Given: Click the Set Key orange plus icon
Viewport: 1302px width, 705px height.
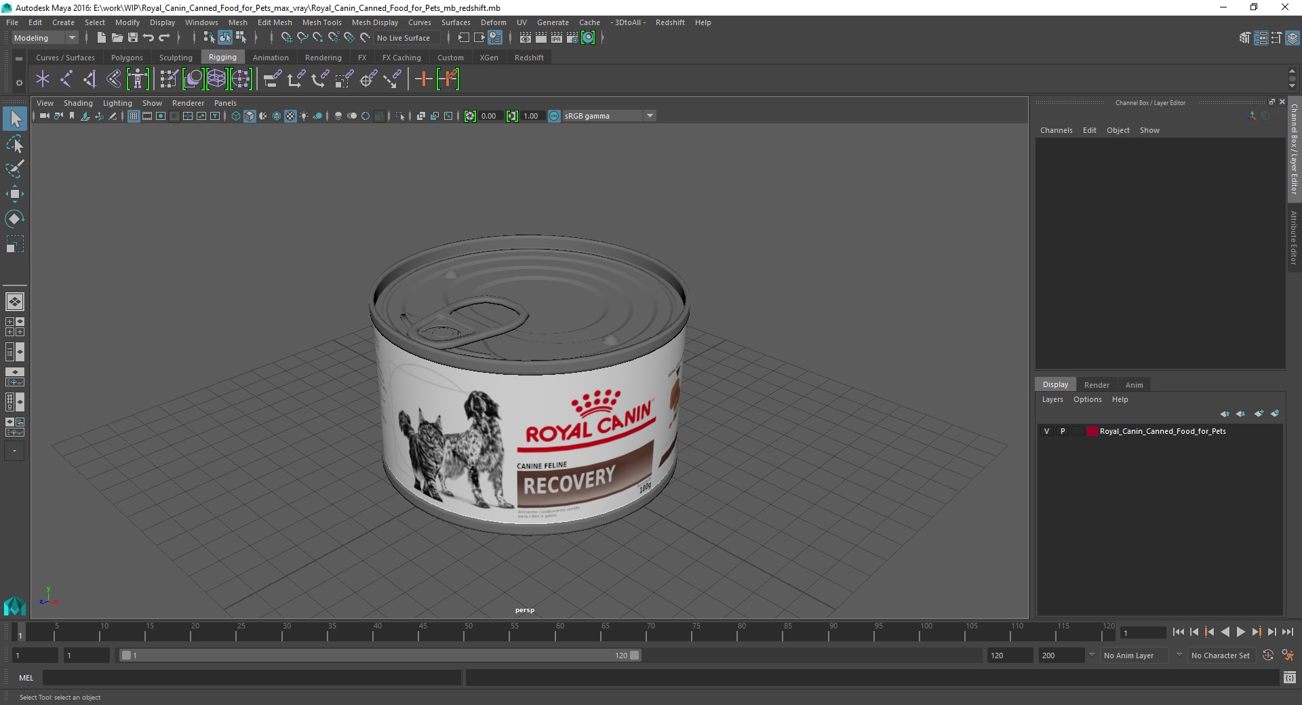Looking at the screenshot, I should pos(423,79).
